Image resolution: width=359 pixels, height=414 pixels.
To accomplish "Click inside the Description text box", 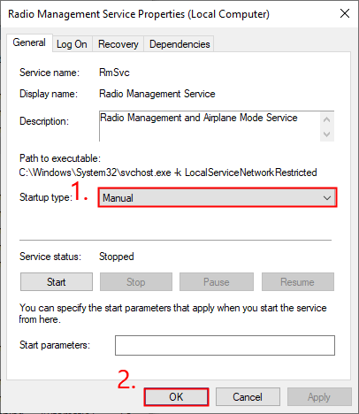I will click(x=210, y=126).
